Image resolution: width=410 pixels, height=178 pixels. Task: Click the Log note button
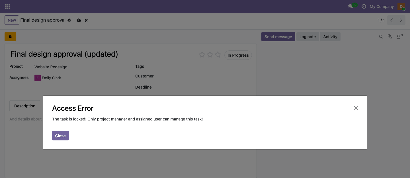(x=307, y=37)
